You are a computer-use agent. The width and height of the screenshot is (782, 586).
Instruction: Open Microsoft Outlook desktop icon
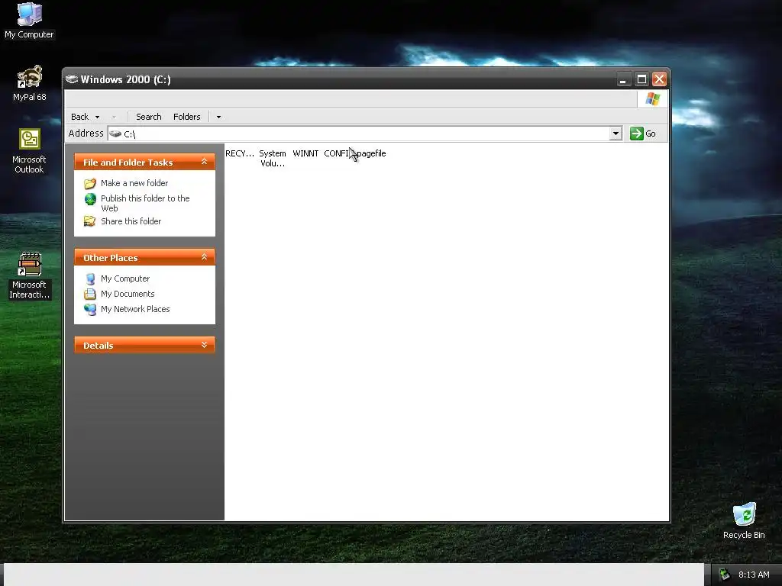click(29, 150)
